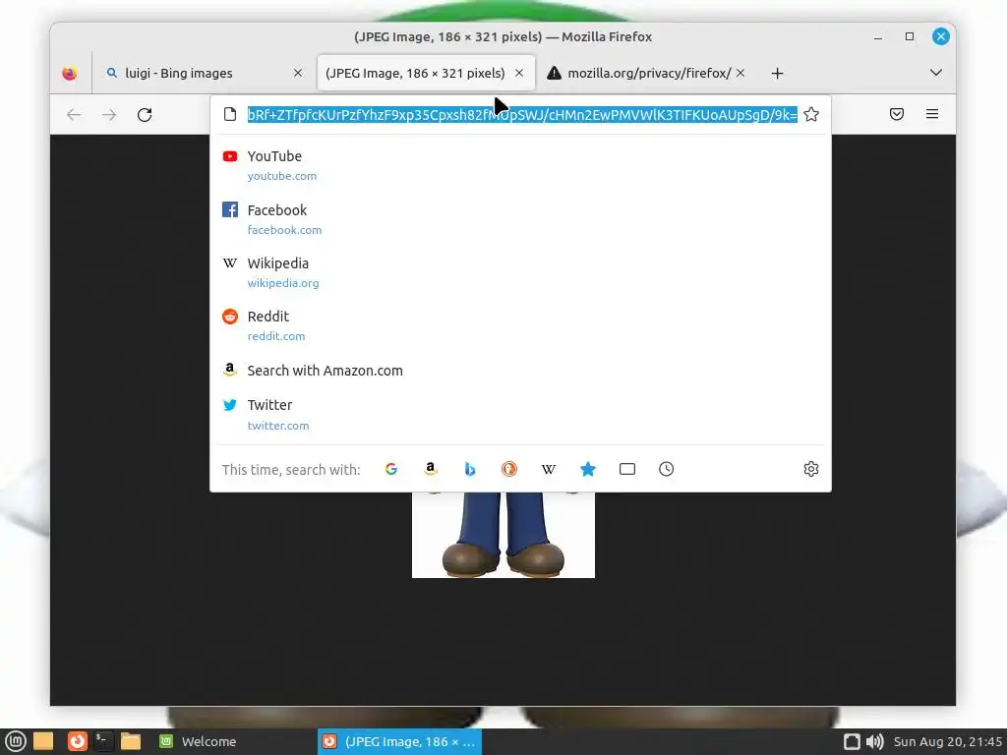Search this time with Google

pyautogui.click(x=391, y=469)
